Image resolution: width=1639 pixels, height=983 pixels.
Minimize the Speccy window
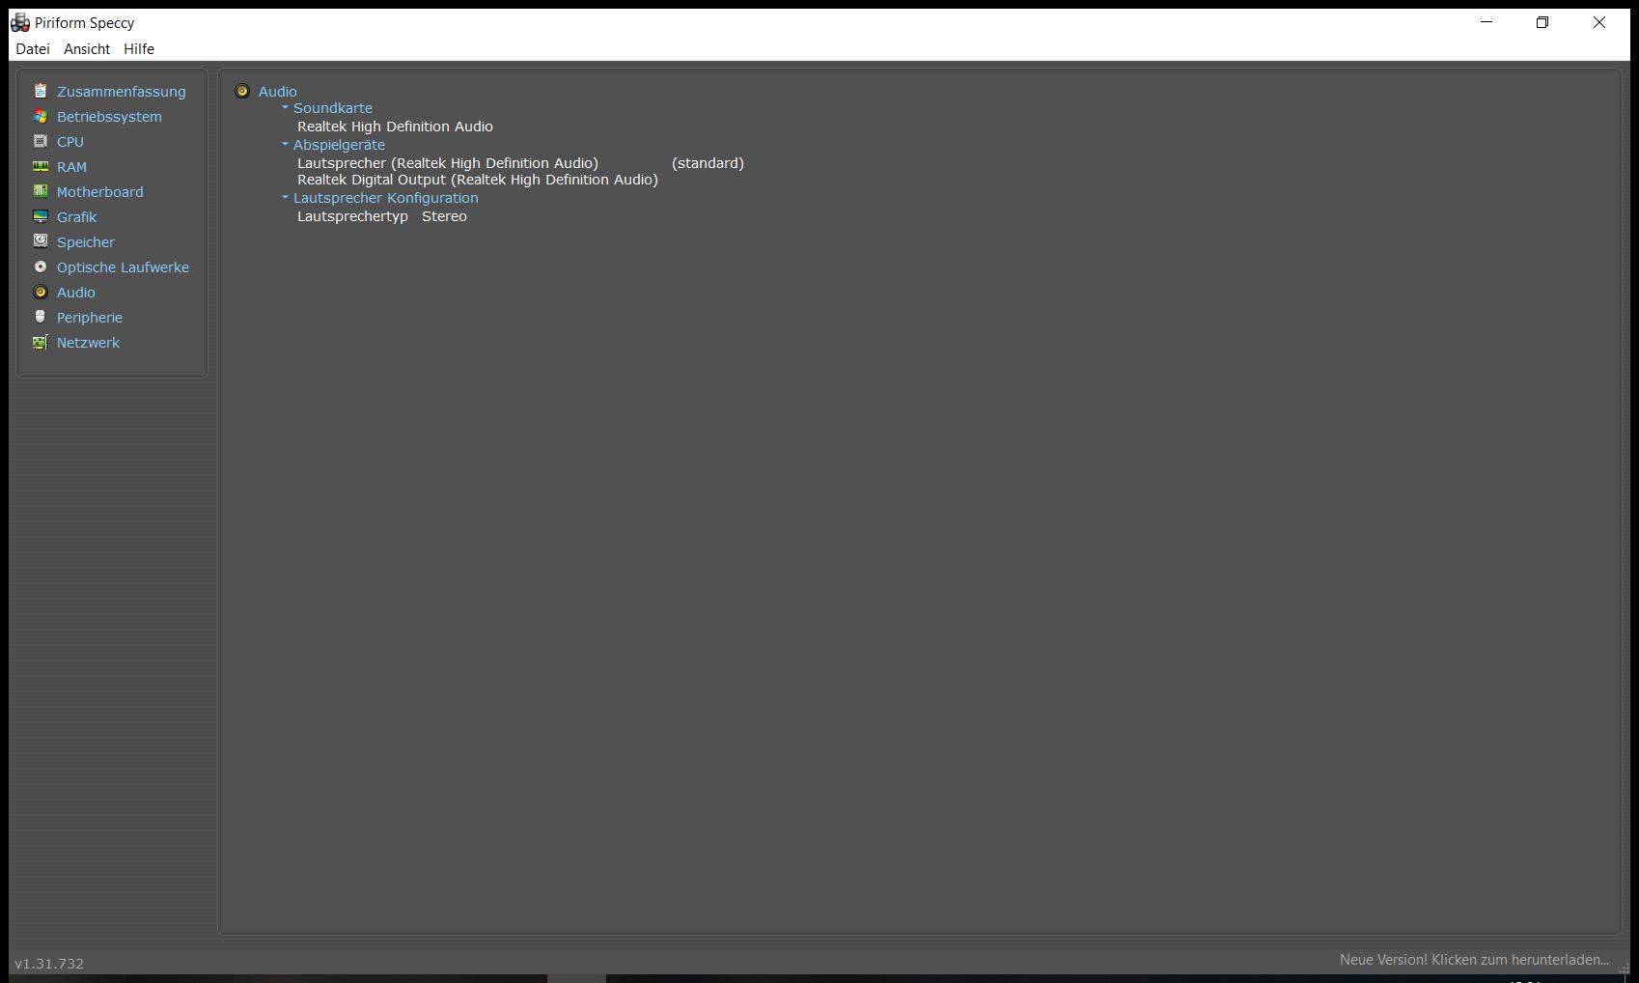[x=1486, y=22]
